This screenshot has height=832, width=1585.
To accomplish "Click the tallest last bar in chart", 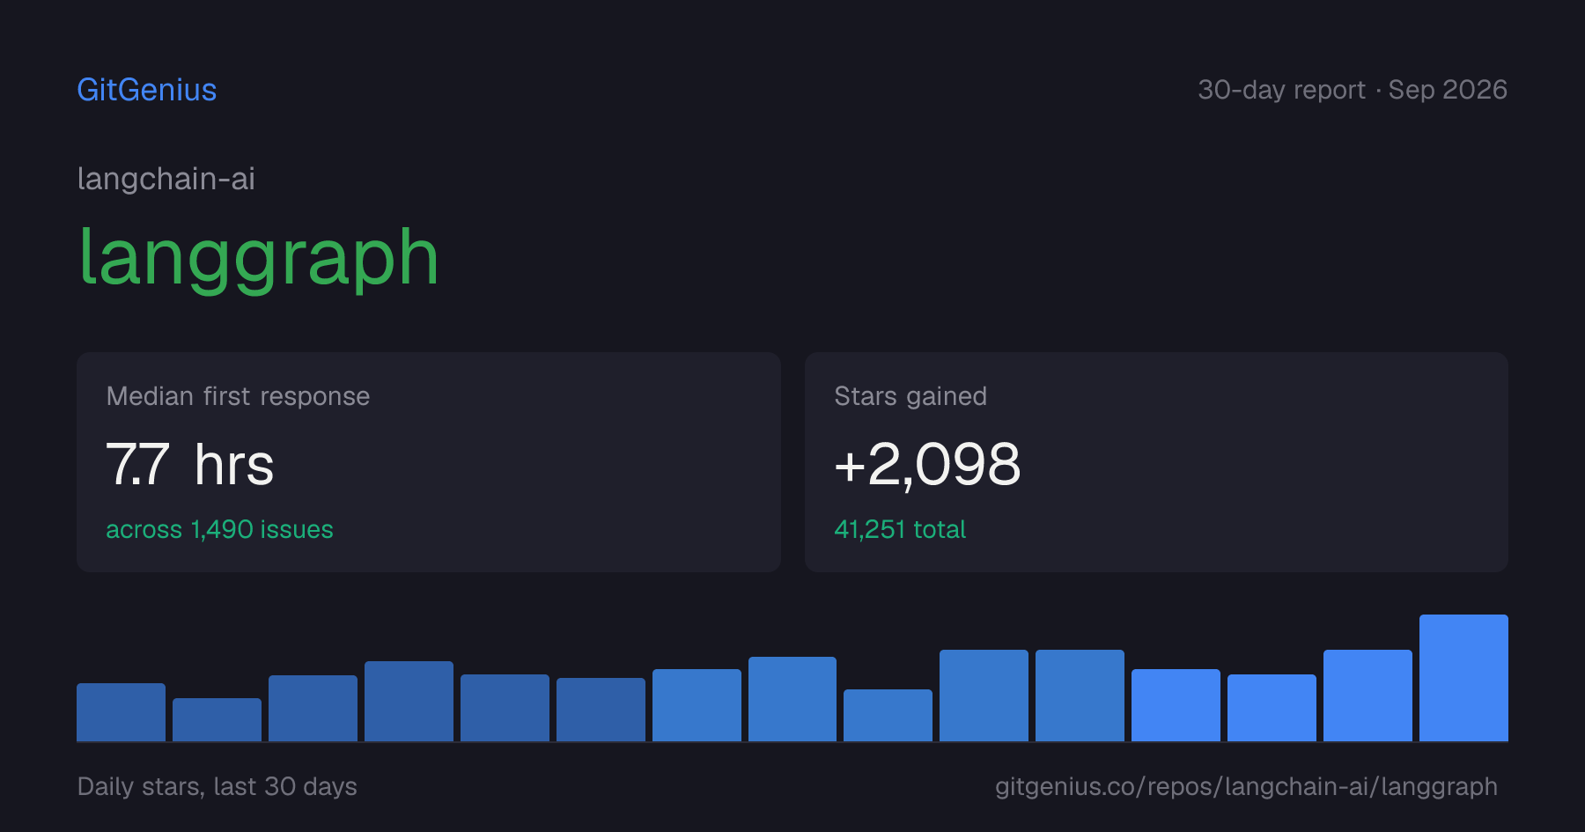I will [x=1463, y=678].
